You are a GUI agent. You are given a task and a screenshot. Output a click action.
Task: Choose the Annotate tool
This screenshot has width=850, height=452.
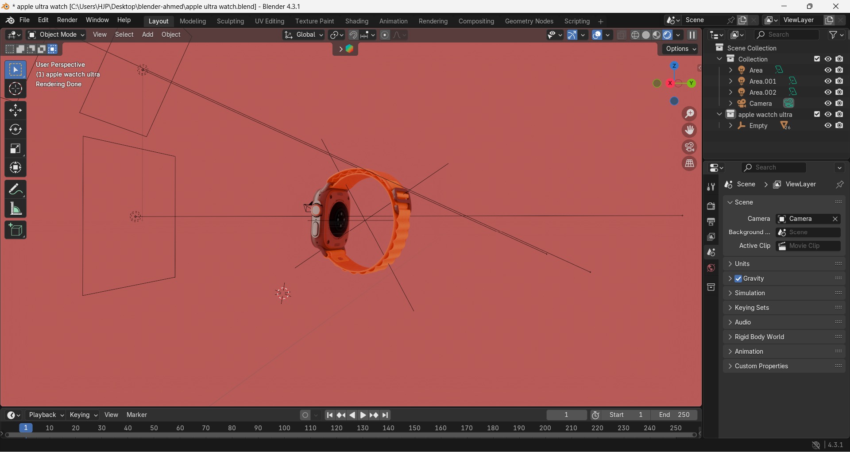(15, 189)
